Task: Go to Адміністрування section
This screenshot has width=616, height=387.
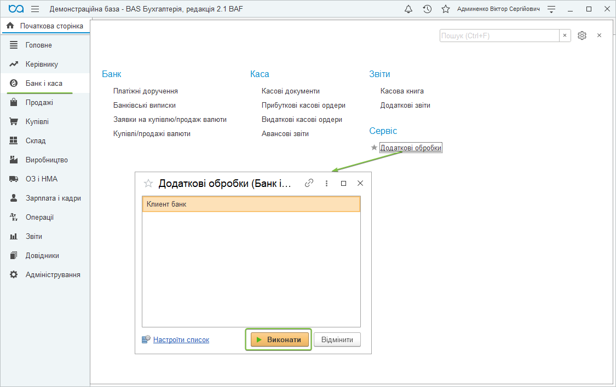Action: [53, 275]
